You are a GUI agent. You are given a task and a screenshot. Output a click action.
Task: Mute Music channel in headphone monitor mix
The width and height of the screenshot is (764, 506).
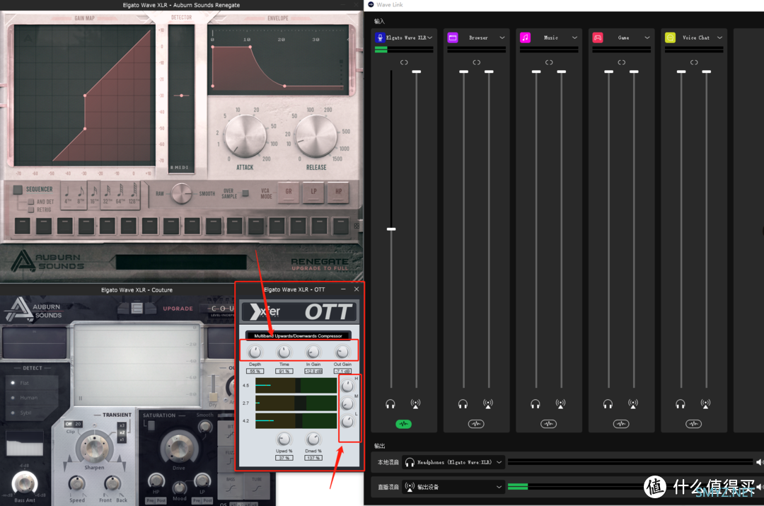pyautogui.click(x=536, y=403)
